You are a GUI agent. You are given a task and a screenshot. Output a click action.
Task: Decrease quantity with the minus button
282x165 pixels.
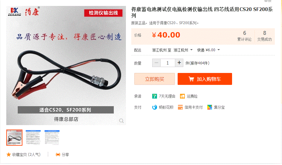[x=156, y=63]
